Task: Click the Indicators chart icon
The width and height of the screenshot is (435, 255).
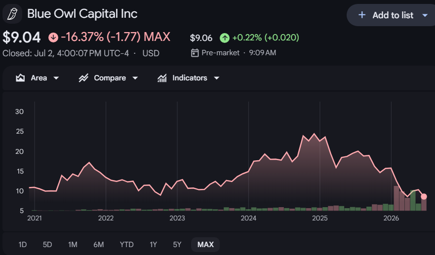Action: [x=162, y=78]
